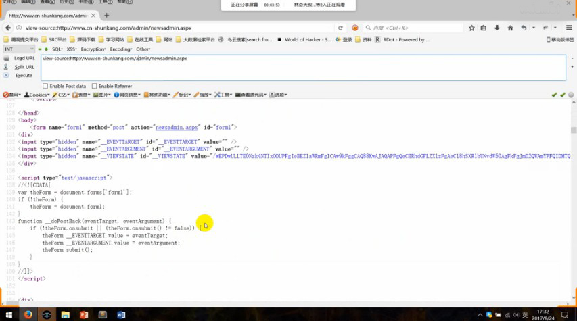Open Word from the taskbar
The image size is (577, 321).
coord(122,314)
